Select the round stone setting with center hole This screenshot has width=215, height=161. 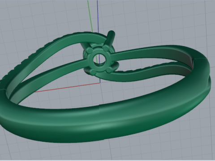pyautogui.click(x=99, y=60)
